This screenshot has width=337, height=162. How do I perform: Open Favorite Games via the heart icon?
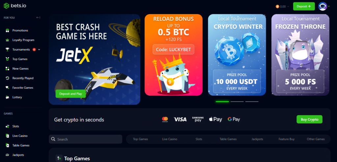[x=7, y=87]
